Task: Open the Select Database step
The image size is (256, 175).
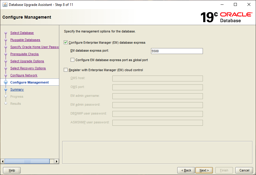Action: (x=22, y=33)
